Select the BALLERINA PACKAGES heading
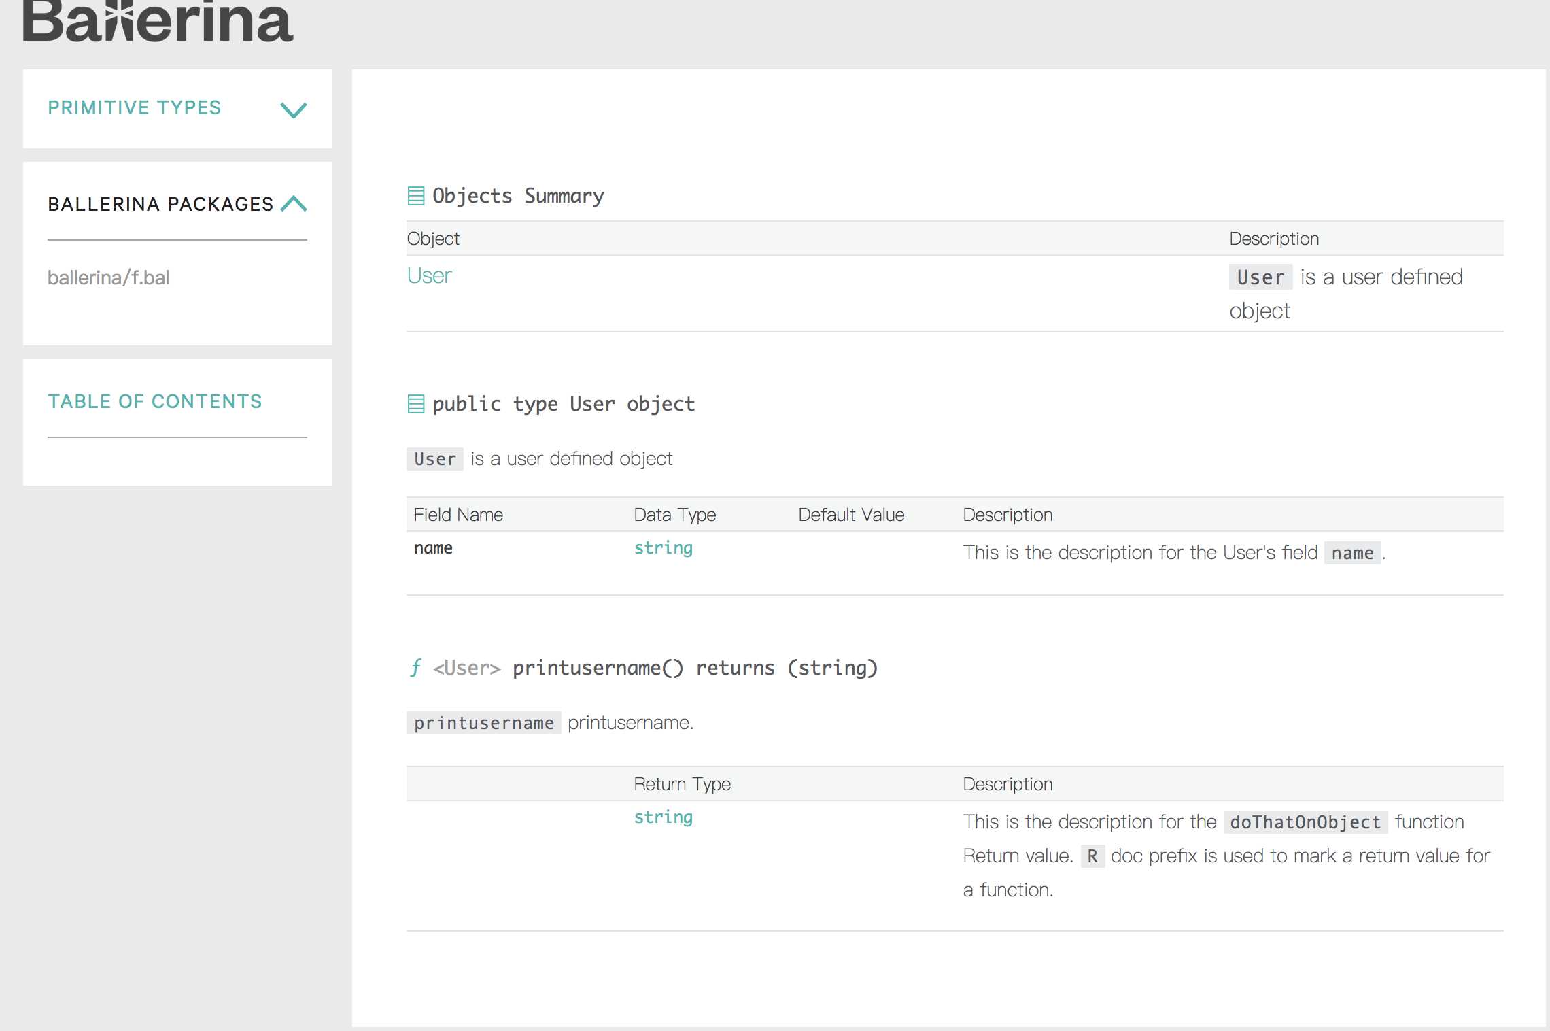Screen dimensions: 1550x1031 pos(160,204)
